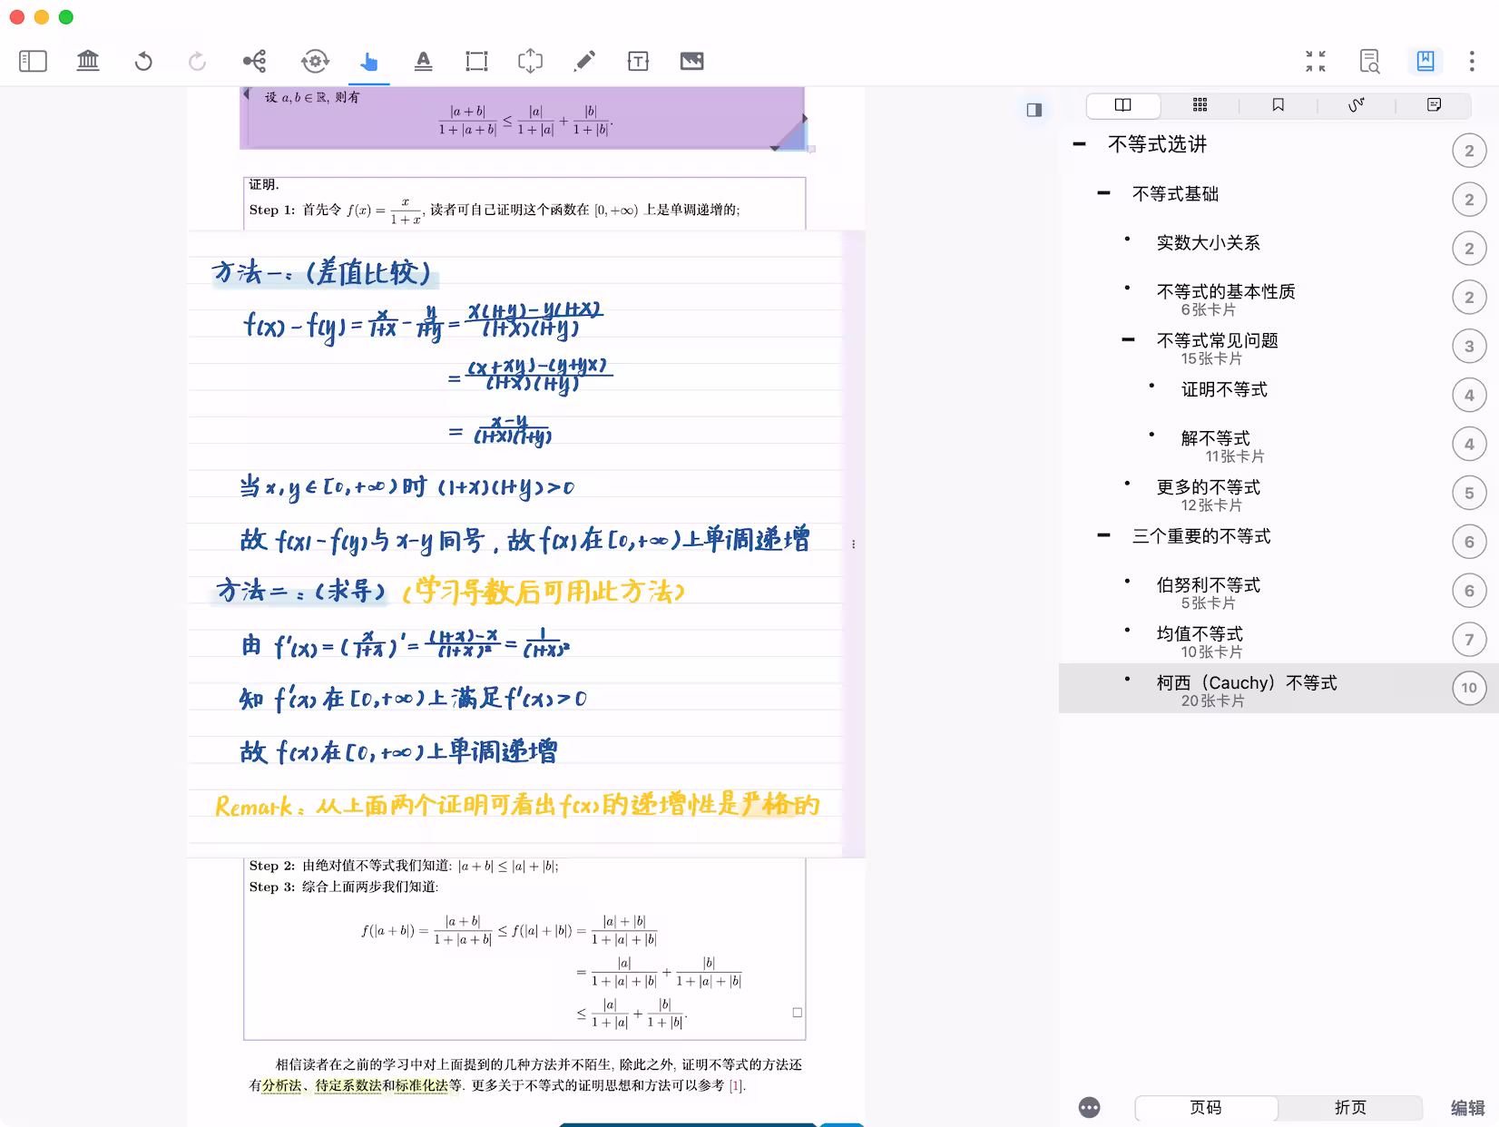
Task: Click page badge beside 证明不等式
Action: pyautogui.click(x=1469, y=395)
